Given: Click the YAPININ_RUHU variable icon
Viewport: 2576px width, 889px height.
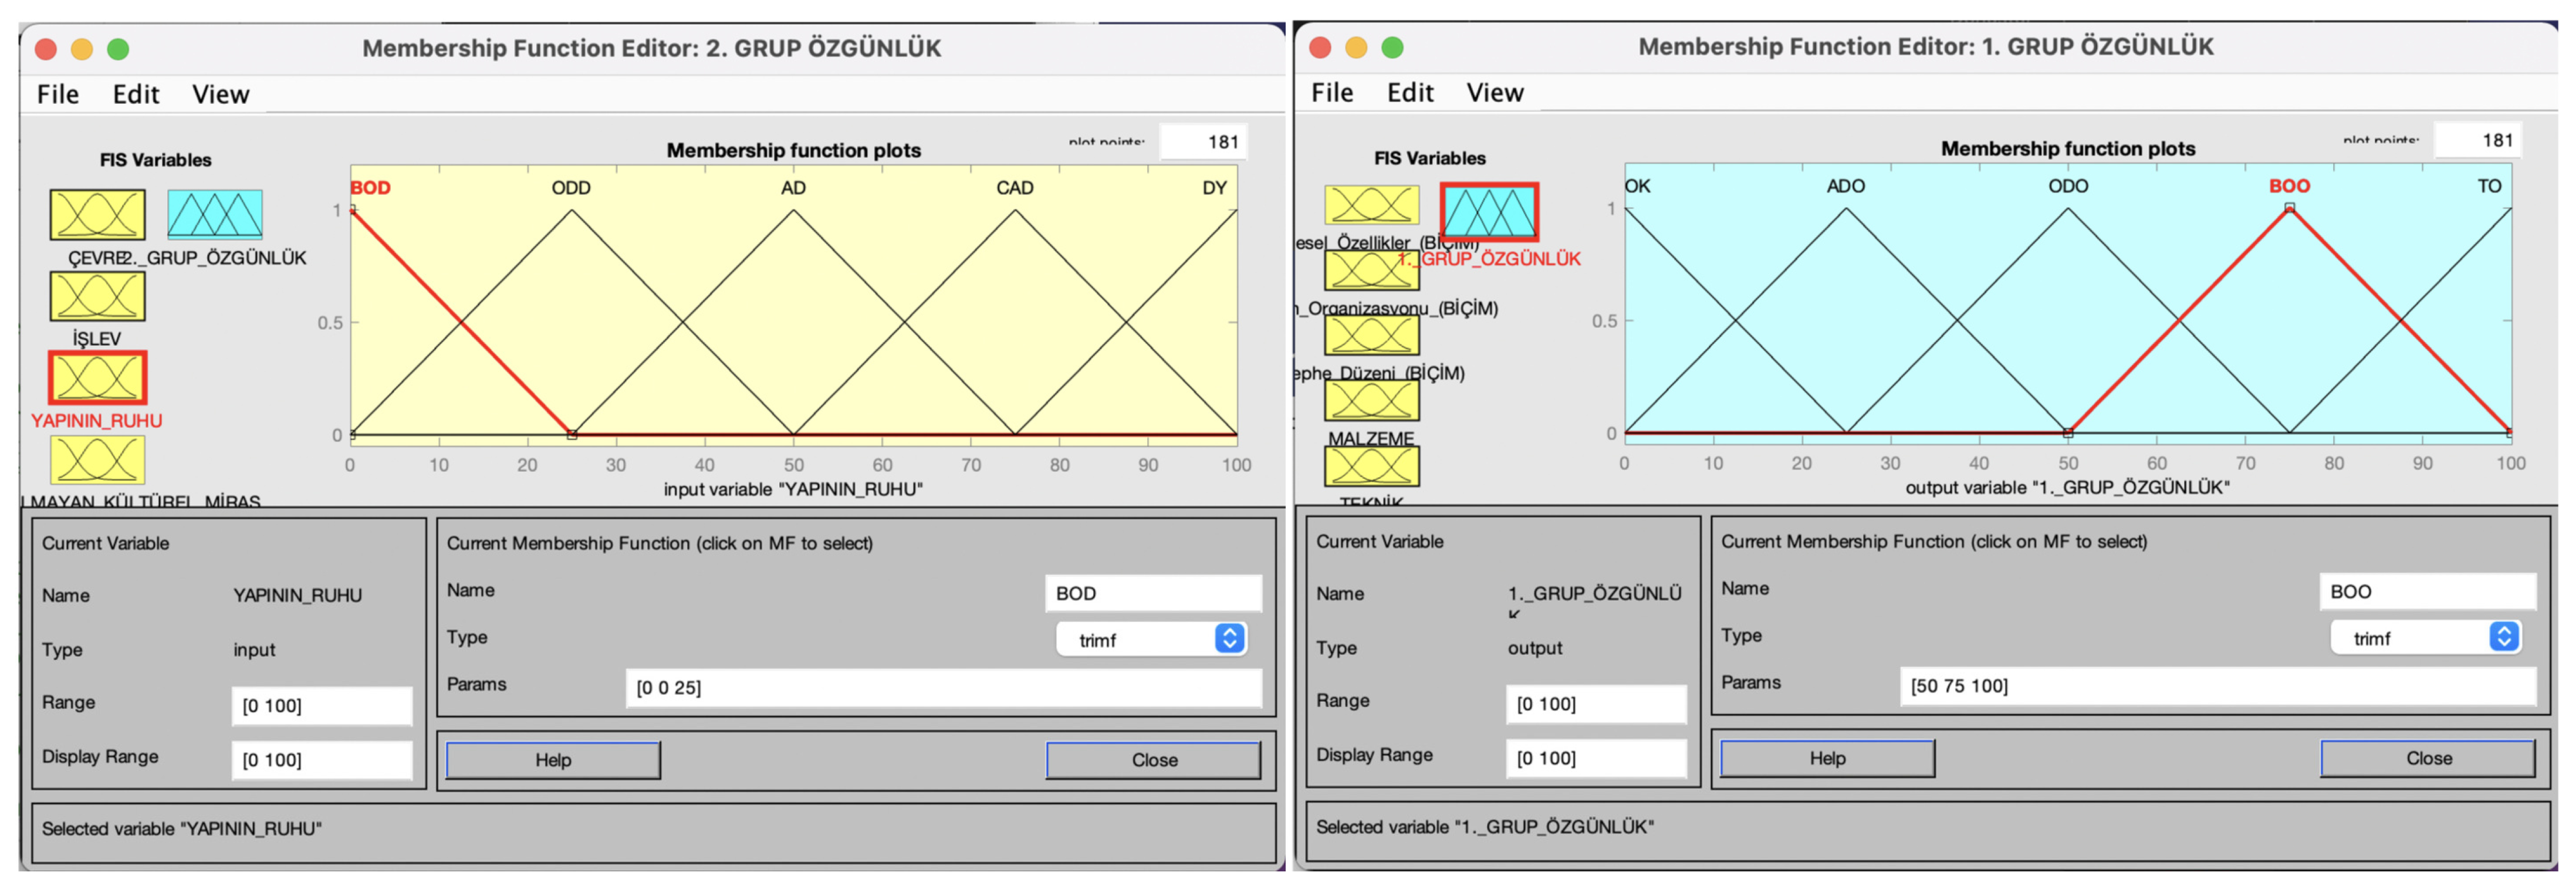Looking at the screenshot, I should pyautogui.click(x=97, y=378).
